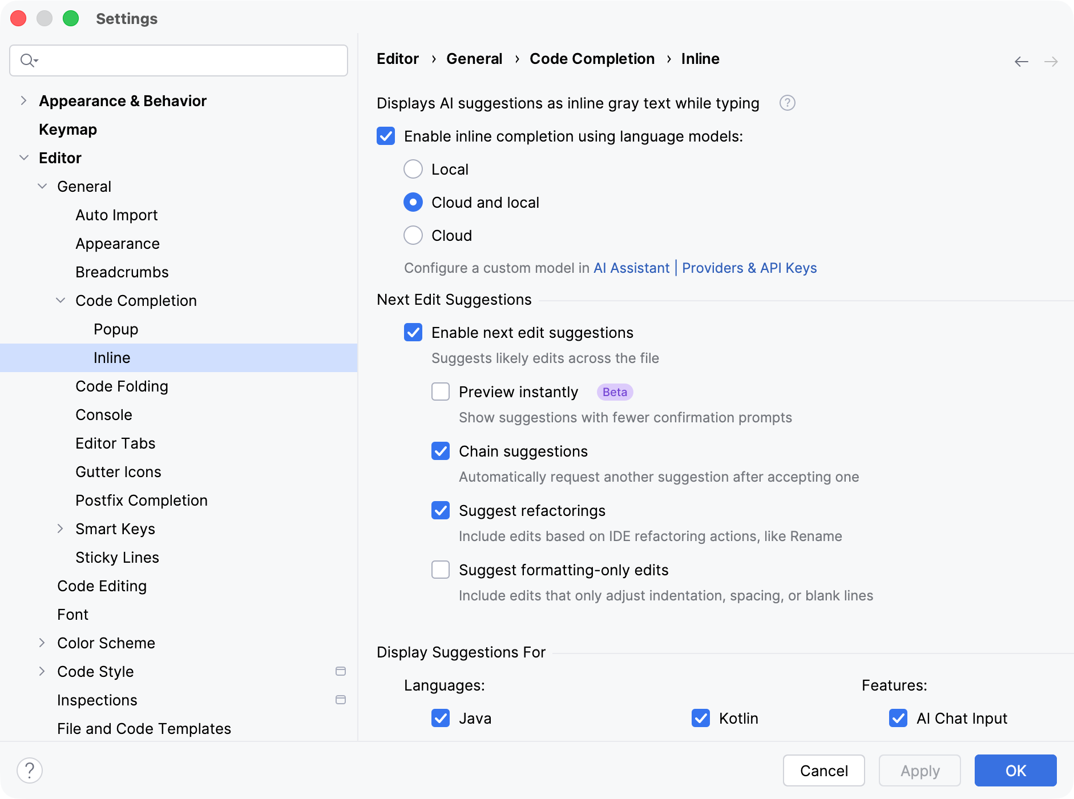The height and width of the screenshot is (799, 1074).
Task: Expand the Color Scheme node
Action: point(42,643)
